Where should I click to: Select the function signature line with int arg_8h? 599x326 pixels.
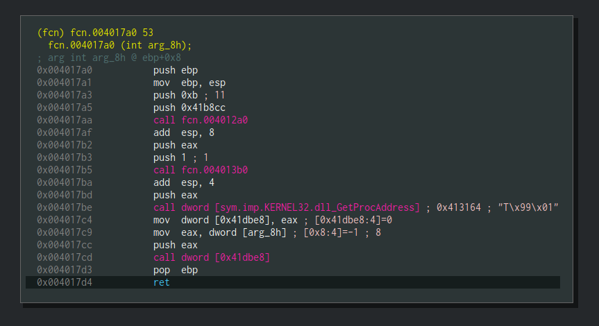tap(119, 45)
